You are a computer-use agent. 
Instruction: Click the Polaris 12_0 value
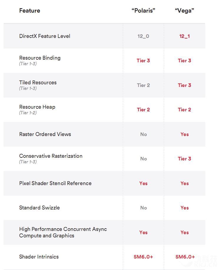tap(143, 36)
